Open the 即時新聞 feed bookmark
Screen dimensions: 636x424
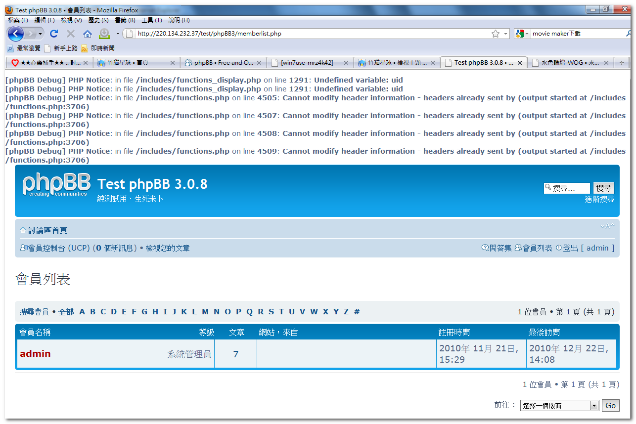(x=98, y=48)
